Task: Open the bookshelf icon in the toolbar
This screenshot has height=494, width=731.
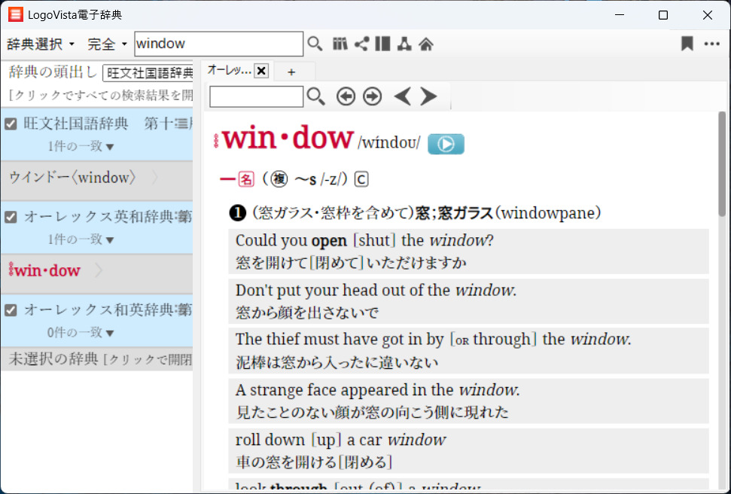Action: (x=340, y=44)
